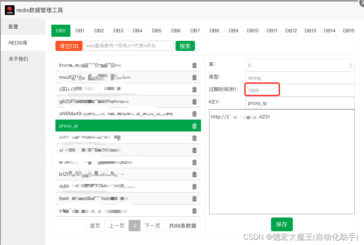Go to 下一页 in the pagination
Screen dimensions: 364x245
[x=152, y=226]
